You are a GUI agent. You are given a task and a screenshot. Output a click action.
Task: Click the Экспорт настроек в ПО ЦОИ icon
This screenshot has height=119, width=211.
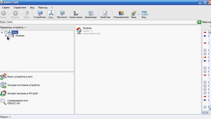click(3, 93)
